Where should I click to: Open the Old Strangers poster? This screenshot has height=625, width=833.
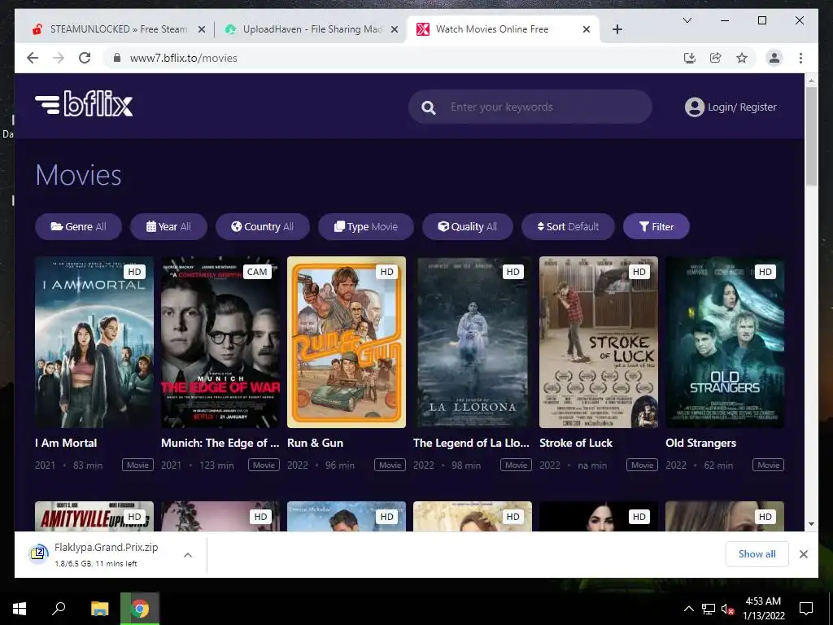pos(725,343)
